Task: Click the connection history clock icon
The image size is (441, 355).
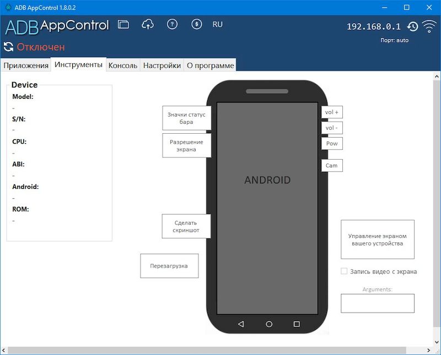Action: [x=412, y=25]
